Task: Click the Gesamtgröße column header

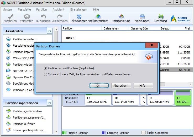Action: (x=138, y=28)
